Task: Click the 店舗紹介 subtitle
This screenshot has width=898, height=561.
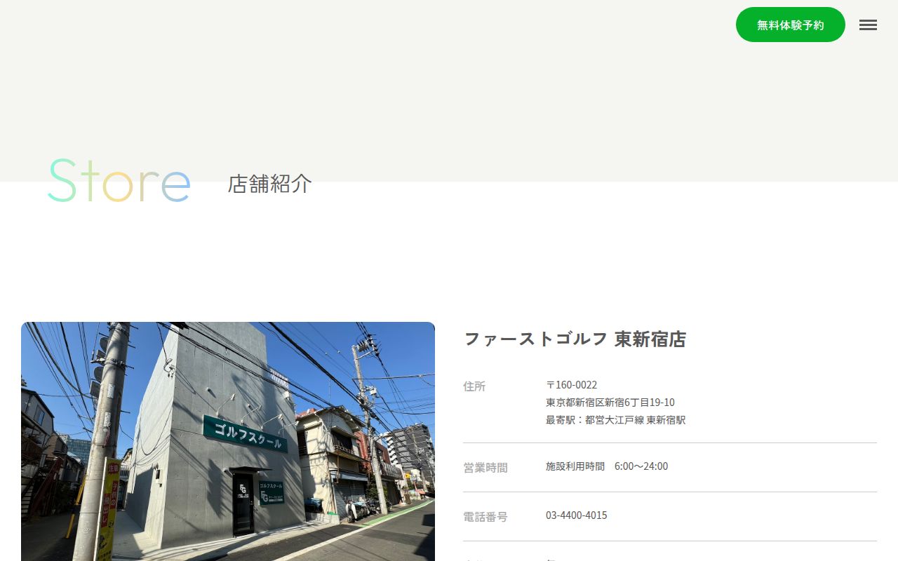Action: click(269, 184)
